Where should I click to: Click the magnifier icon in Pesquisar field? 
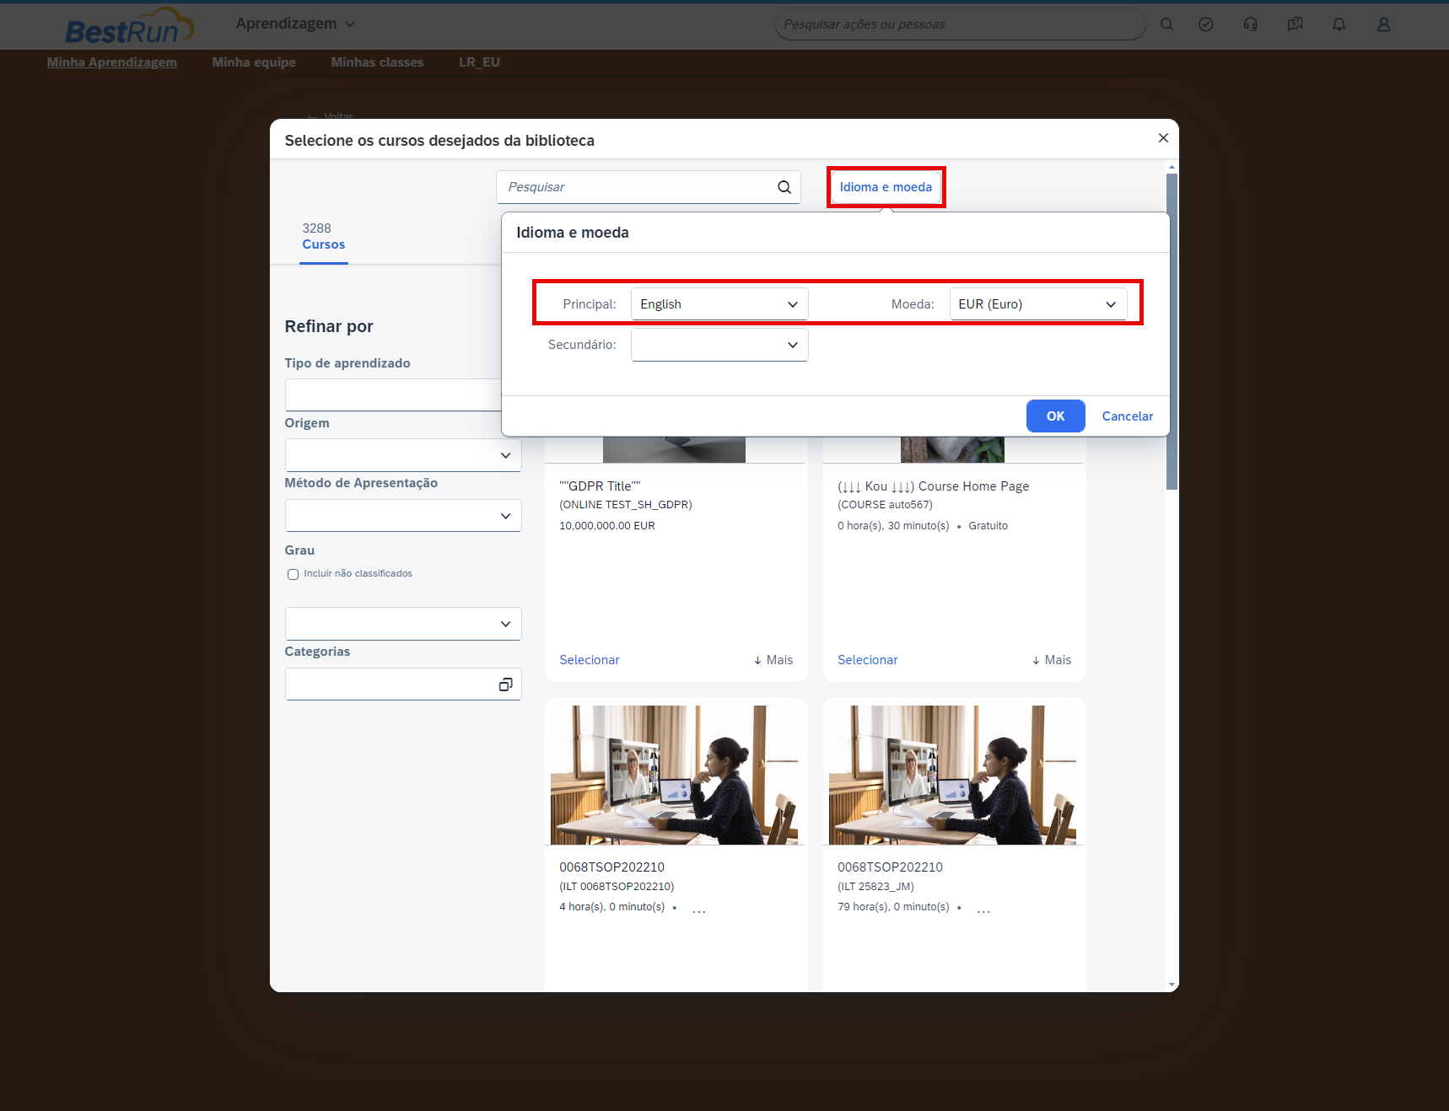(784, 187)
